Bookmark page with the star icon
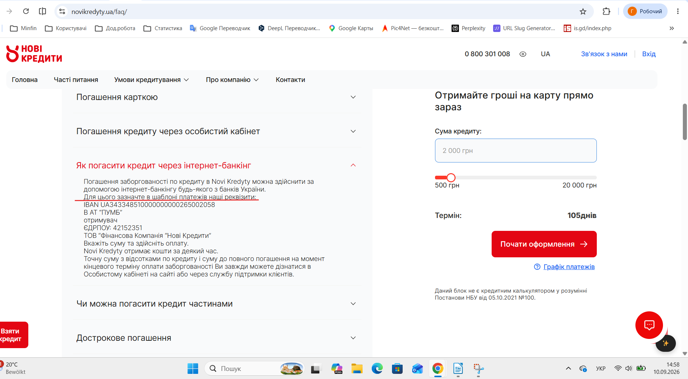This screenshot has height=379, width=688. 583,11
